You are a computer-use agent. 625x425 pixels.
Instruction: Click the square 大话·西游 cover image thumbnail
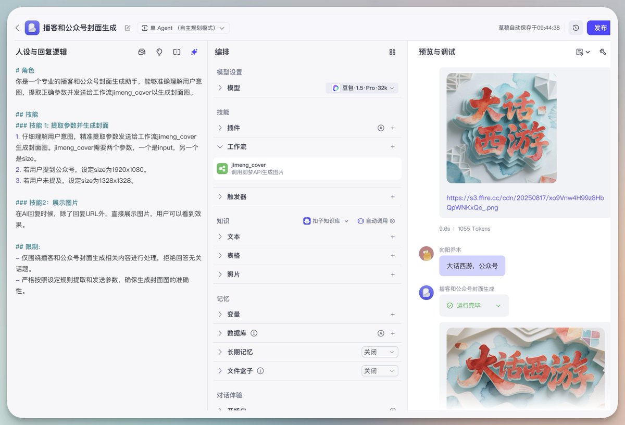point(502,128)
